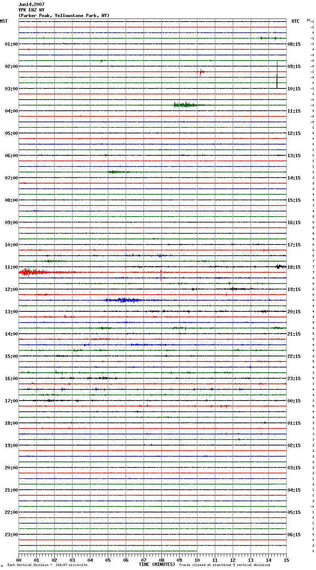This screenshot has height=570, width=316.
Task: Click the tall black vertical spike near 03:00 MST
Action: point(277,74)
